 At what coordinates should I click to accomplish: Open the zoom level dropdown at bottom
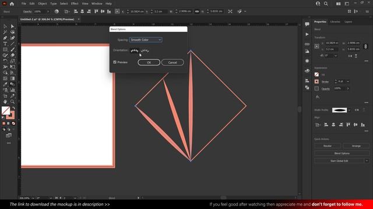tap(33, 198)
